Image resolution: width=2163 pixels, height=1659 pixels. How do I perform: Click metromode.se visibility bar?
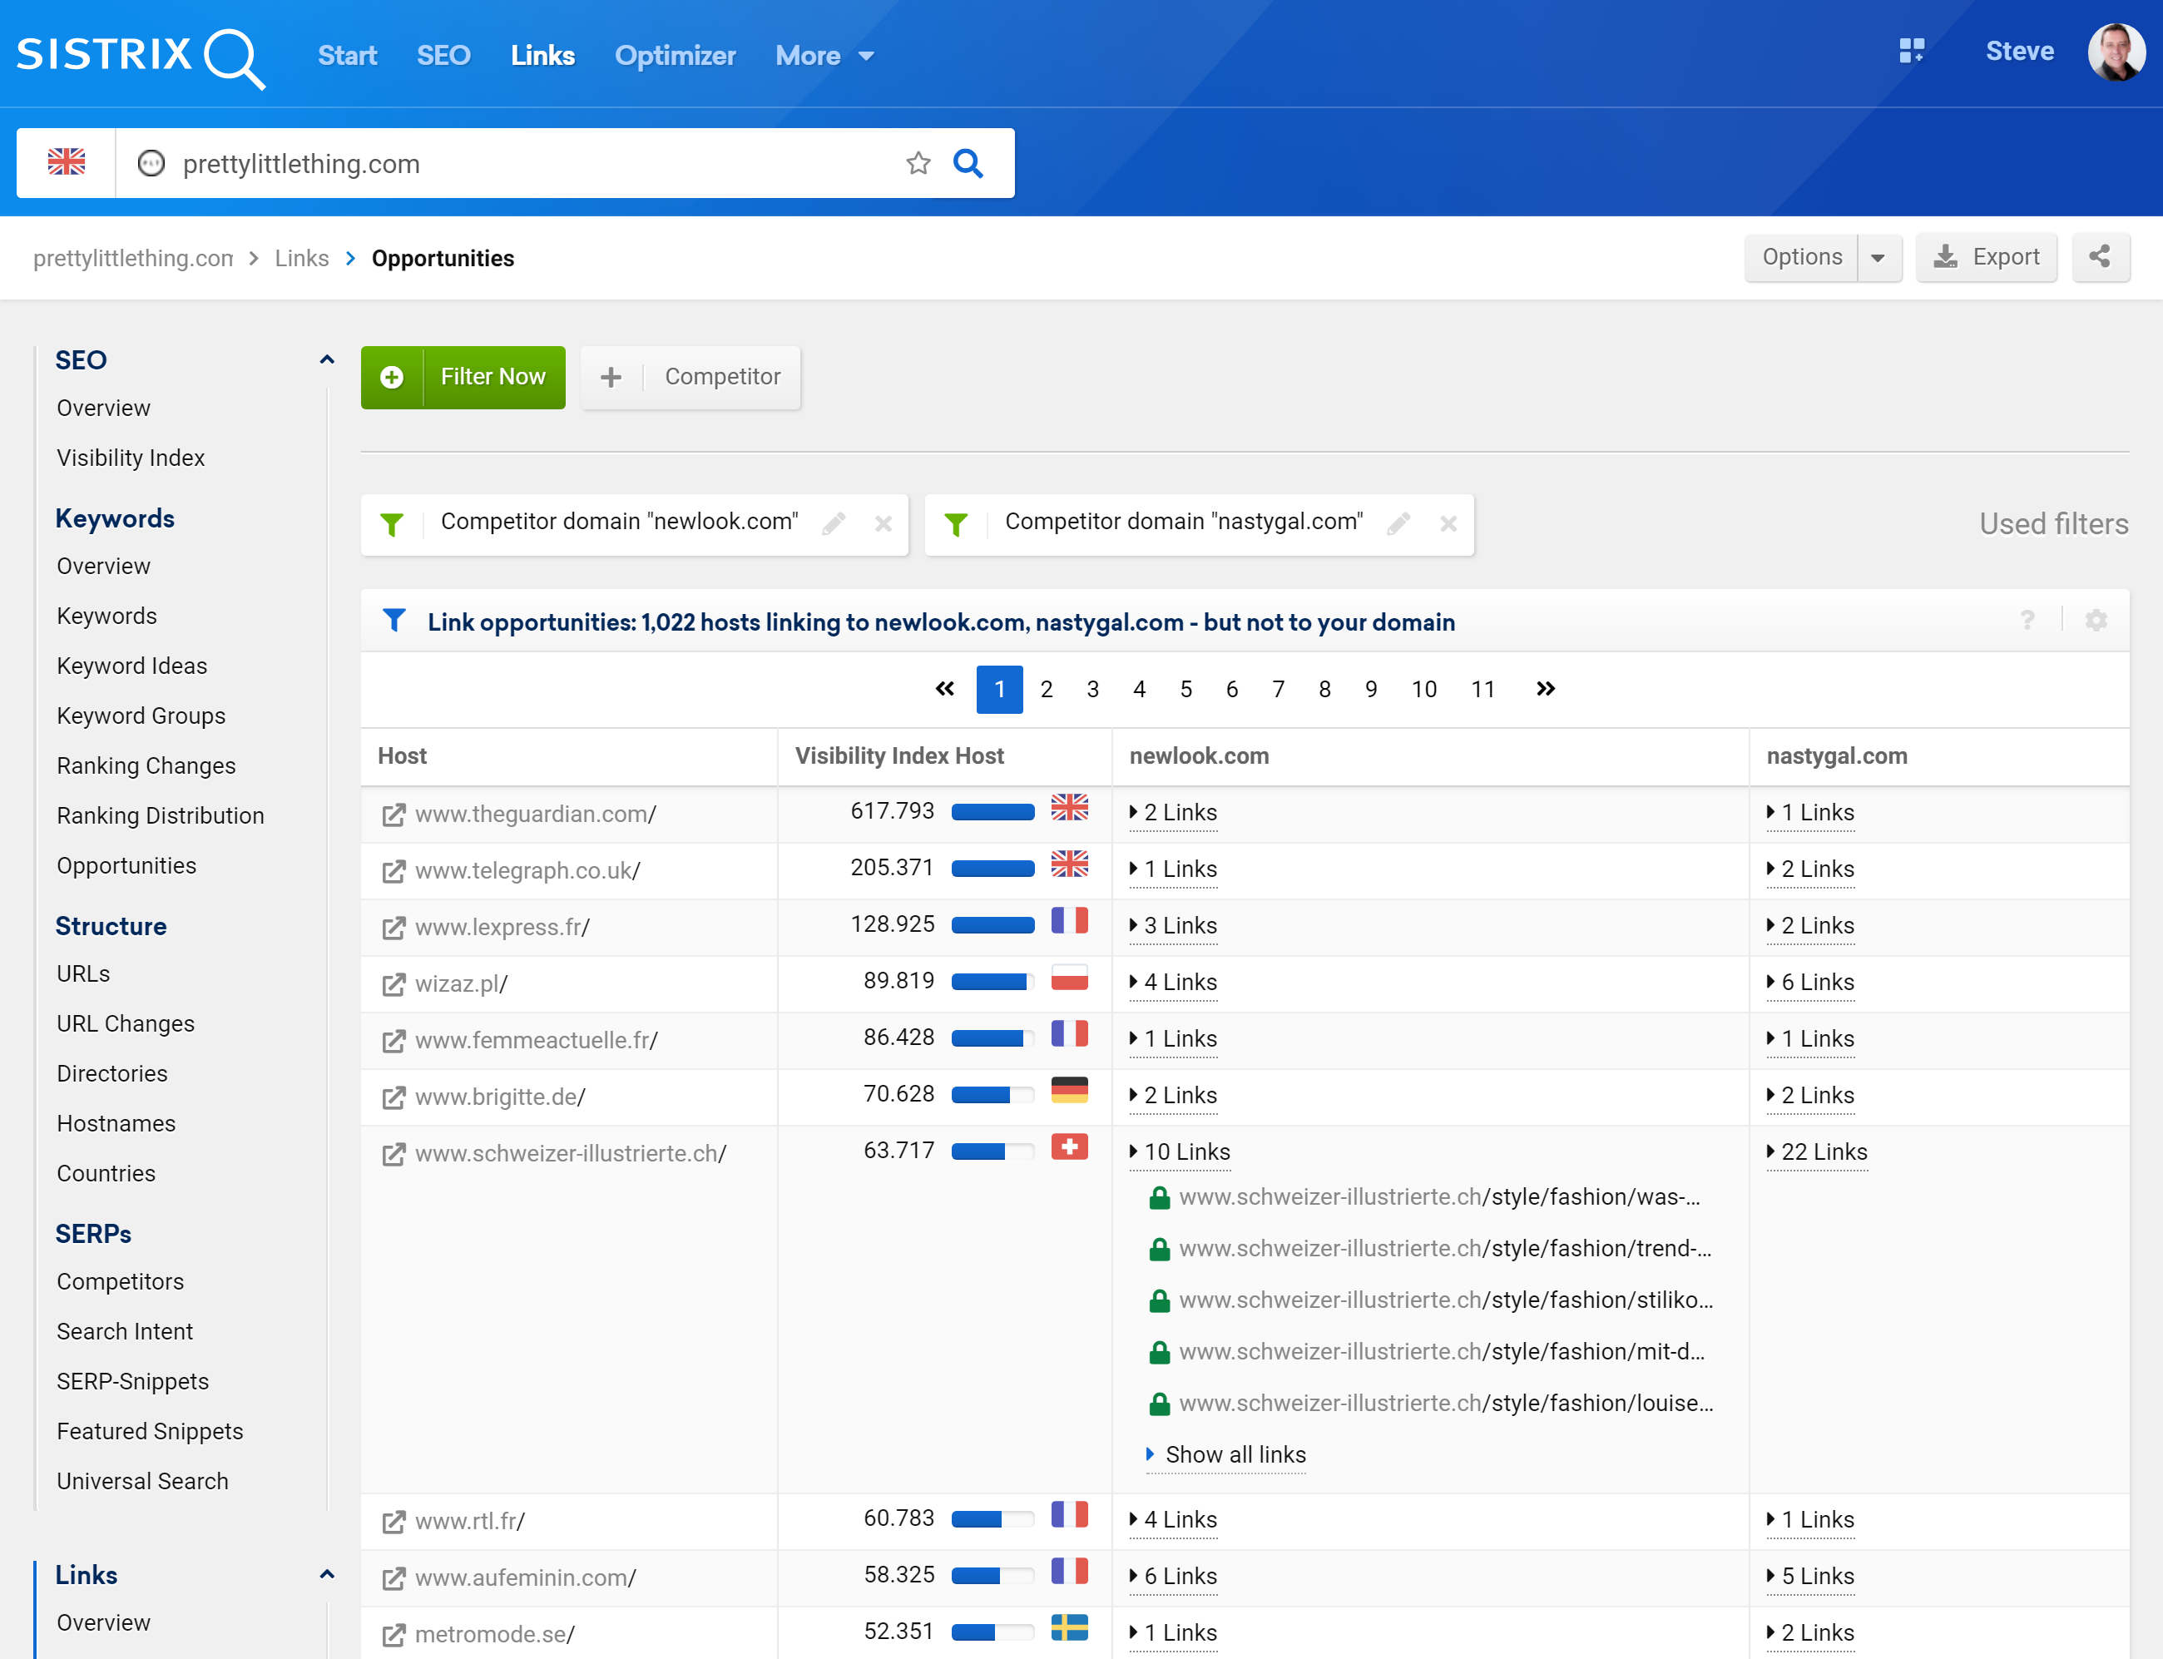tap(993, 1632)
